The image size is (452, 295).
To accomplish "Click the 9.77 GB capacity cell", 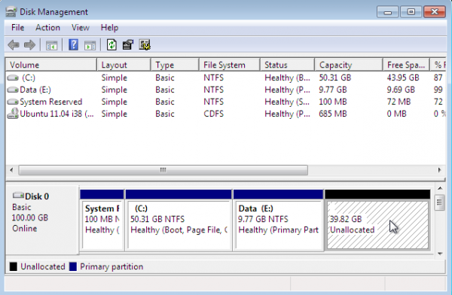I will (333, 90).
